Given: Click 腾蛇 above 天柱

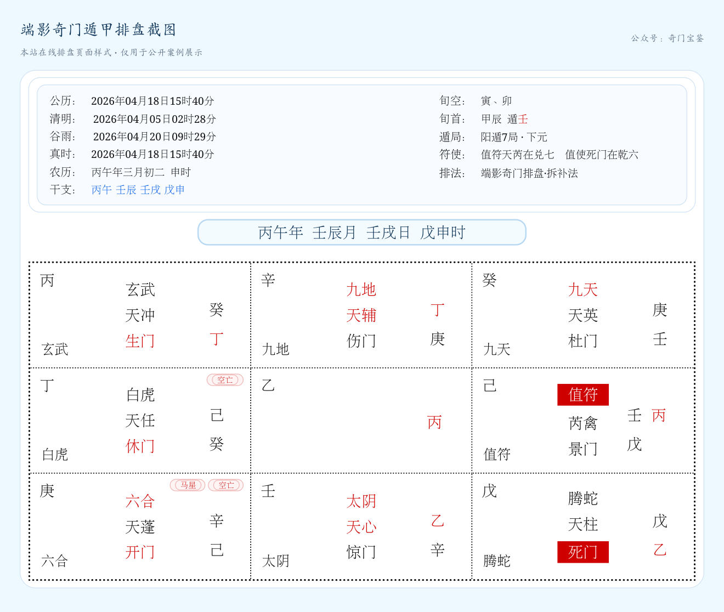Looking at the screenshot, I should point(583,498).
